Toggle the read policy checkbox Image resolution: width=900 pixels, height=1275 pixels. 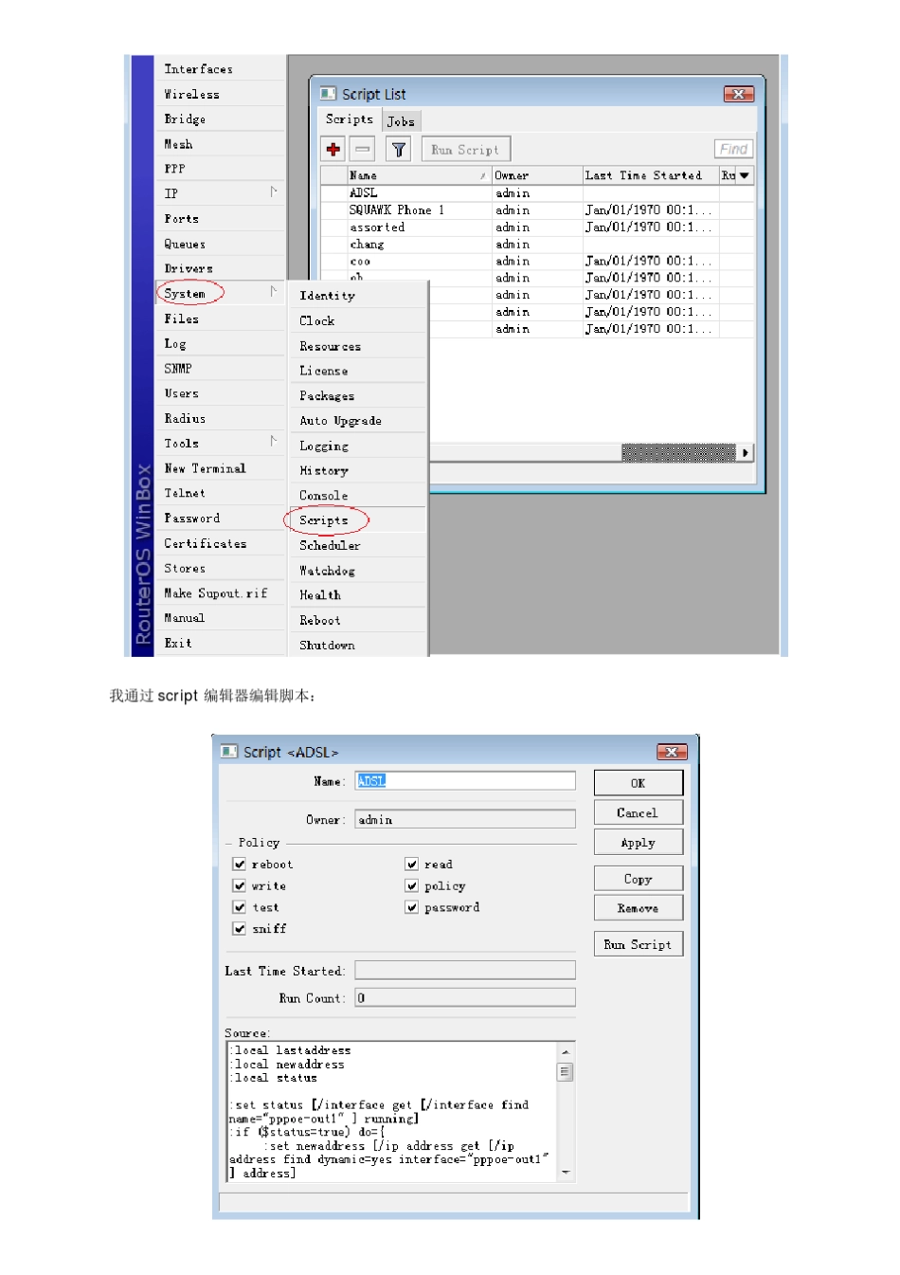click(x=412, y=864)
